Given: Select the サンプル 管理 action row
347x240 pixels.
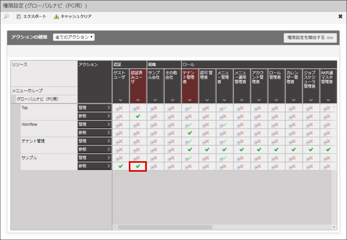Looking at the screenshot, I should (x=95, y=158).
